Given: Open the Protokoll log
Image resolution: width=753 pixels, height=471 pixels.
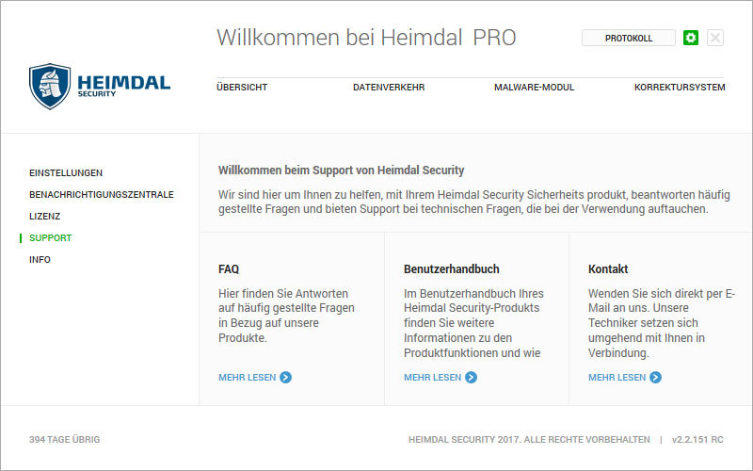Looking at the screenshot, I should tap(629, 38).
